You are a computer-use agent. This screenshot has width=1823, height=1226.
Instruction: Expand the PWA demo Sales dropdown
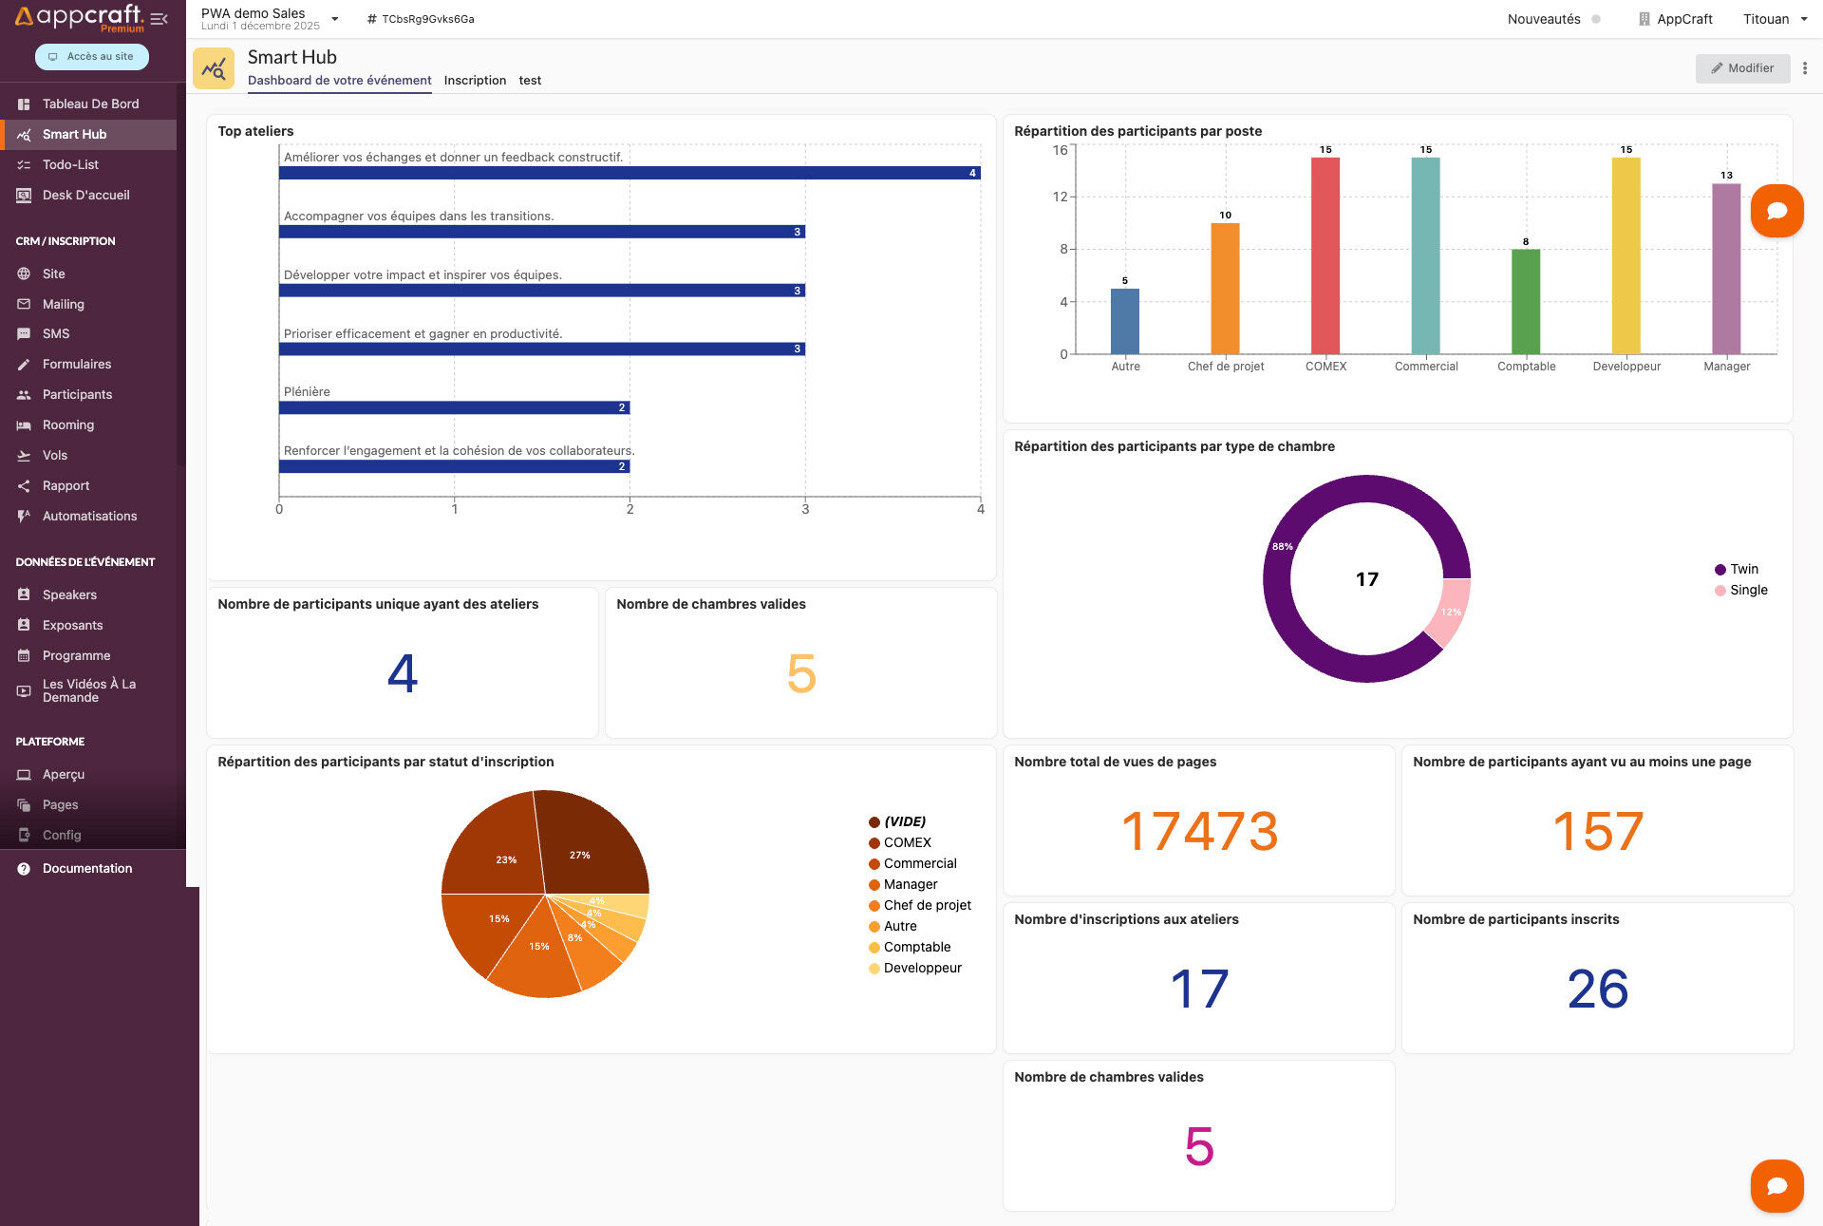tap(334, 19)
